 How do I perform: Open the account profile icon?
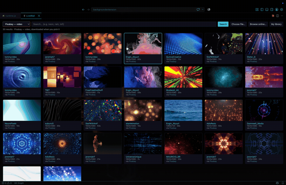click(277, 10)
